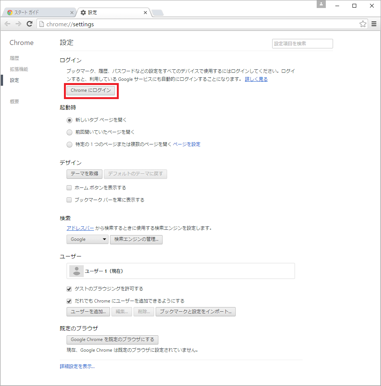Click the forward navigation arrow
This screenshot has width=381, height=386.
(x=18, y=24)
